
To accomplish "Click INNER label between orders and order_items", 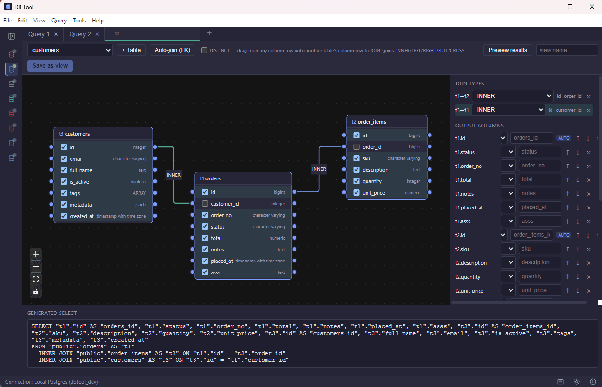I will tap(319, 169).
